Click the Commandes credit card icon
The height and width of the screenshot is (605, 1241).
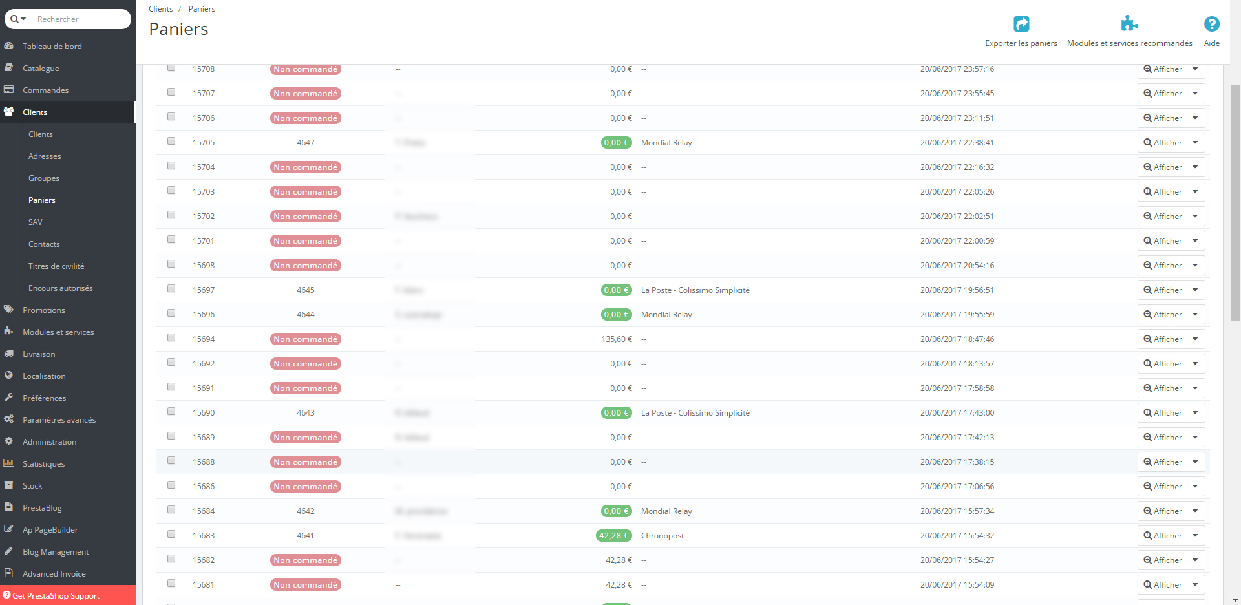pos(9,90)
